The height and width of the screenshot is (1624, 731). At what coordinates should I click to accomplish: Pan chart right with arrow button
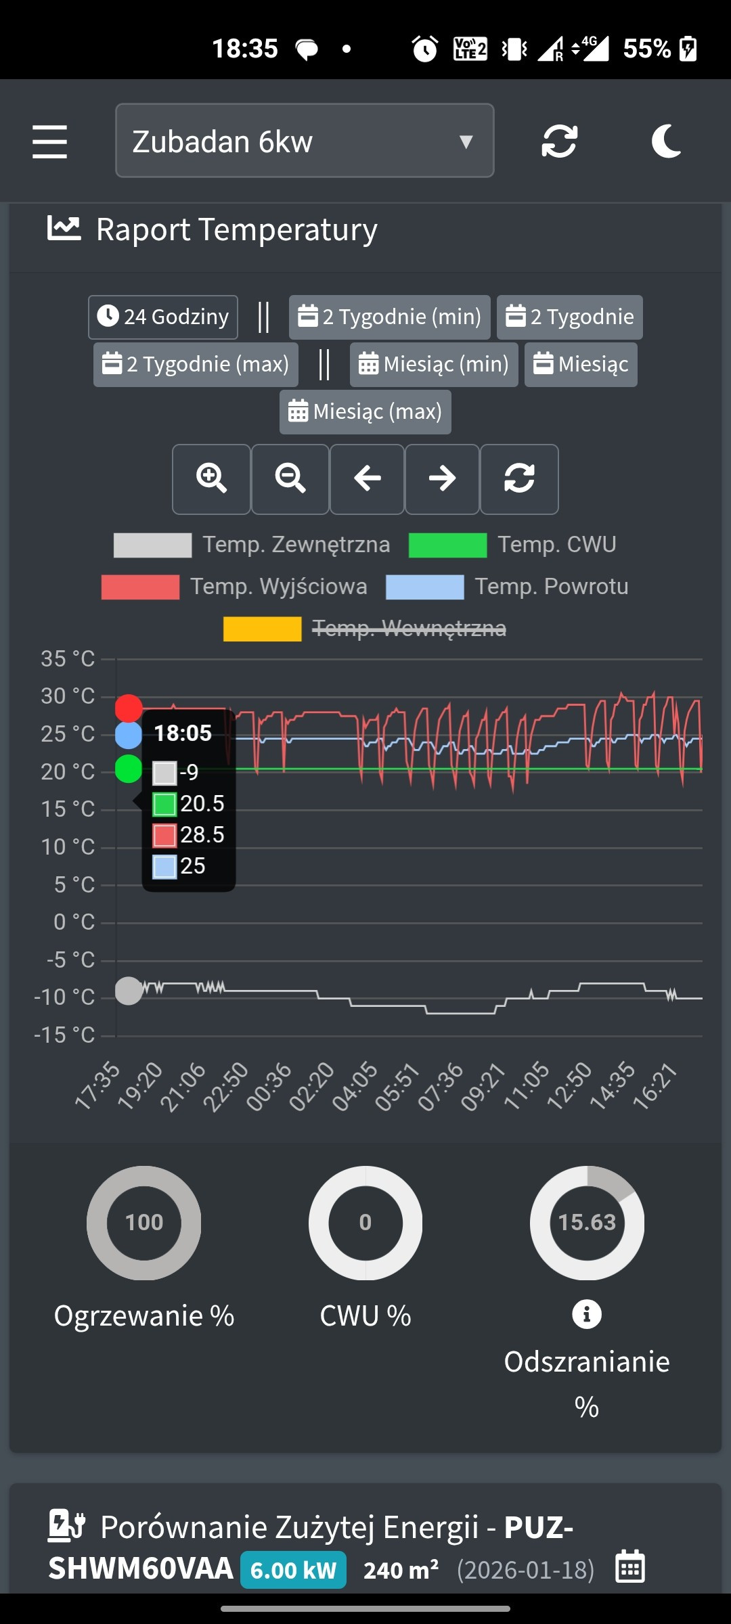pos(442,479)
